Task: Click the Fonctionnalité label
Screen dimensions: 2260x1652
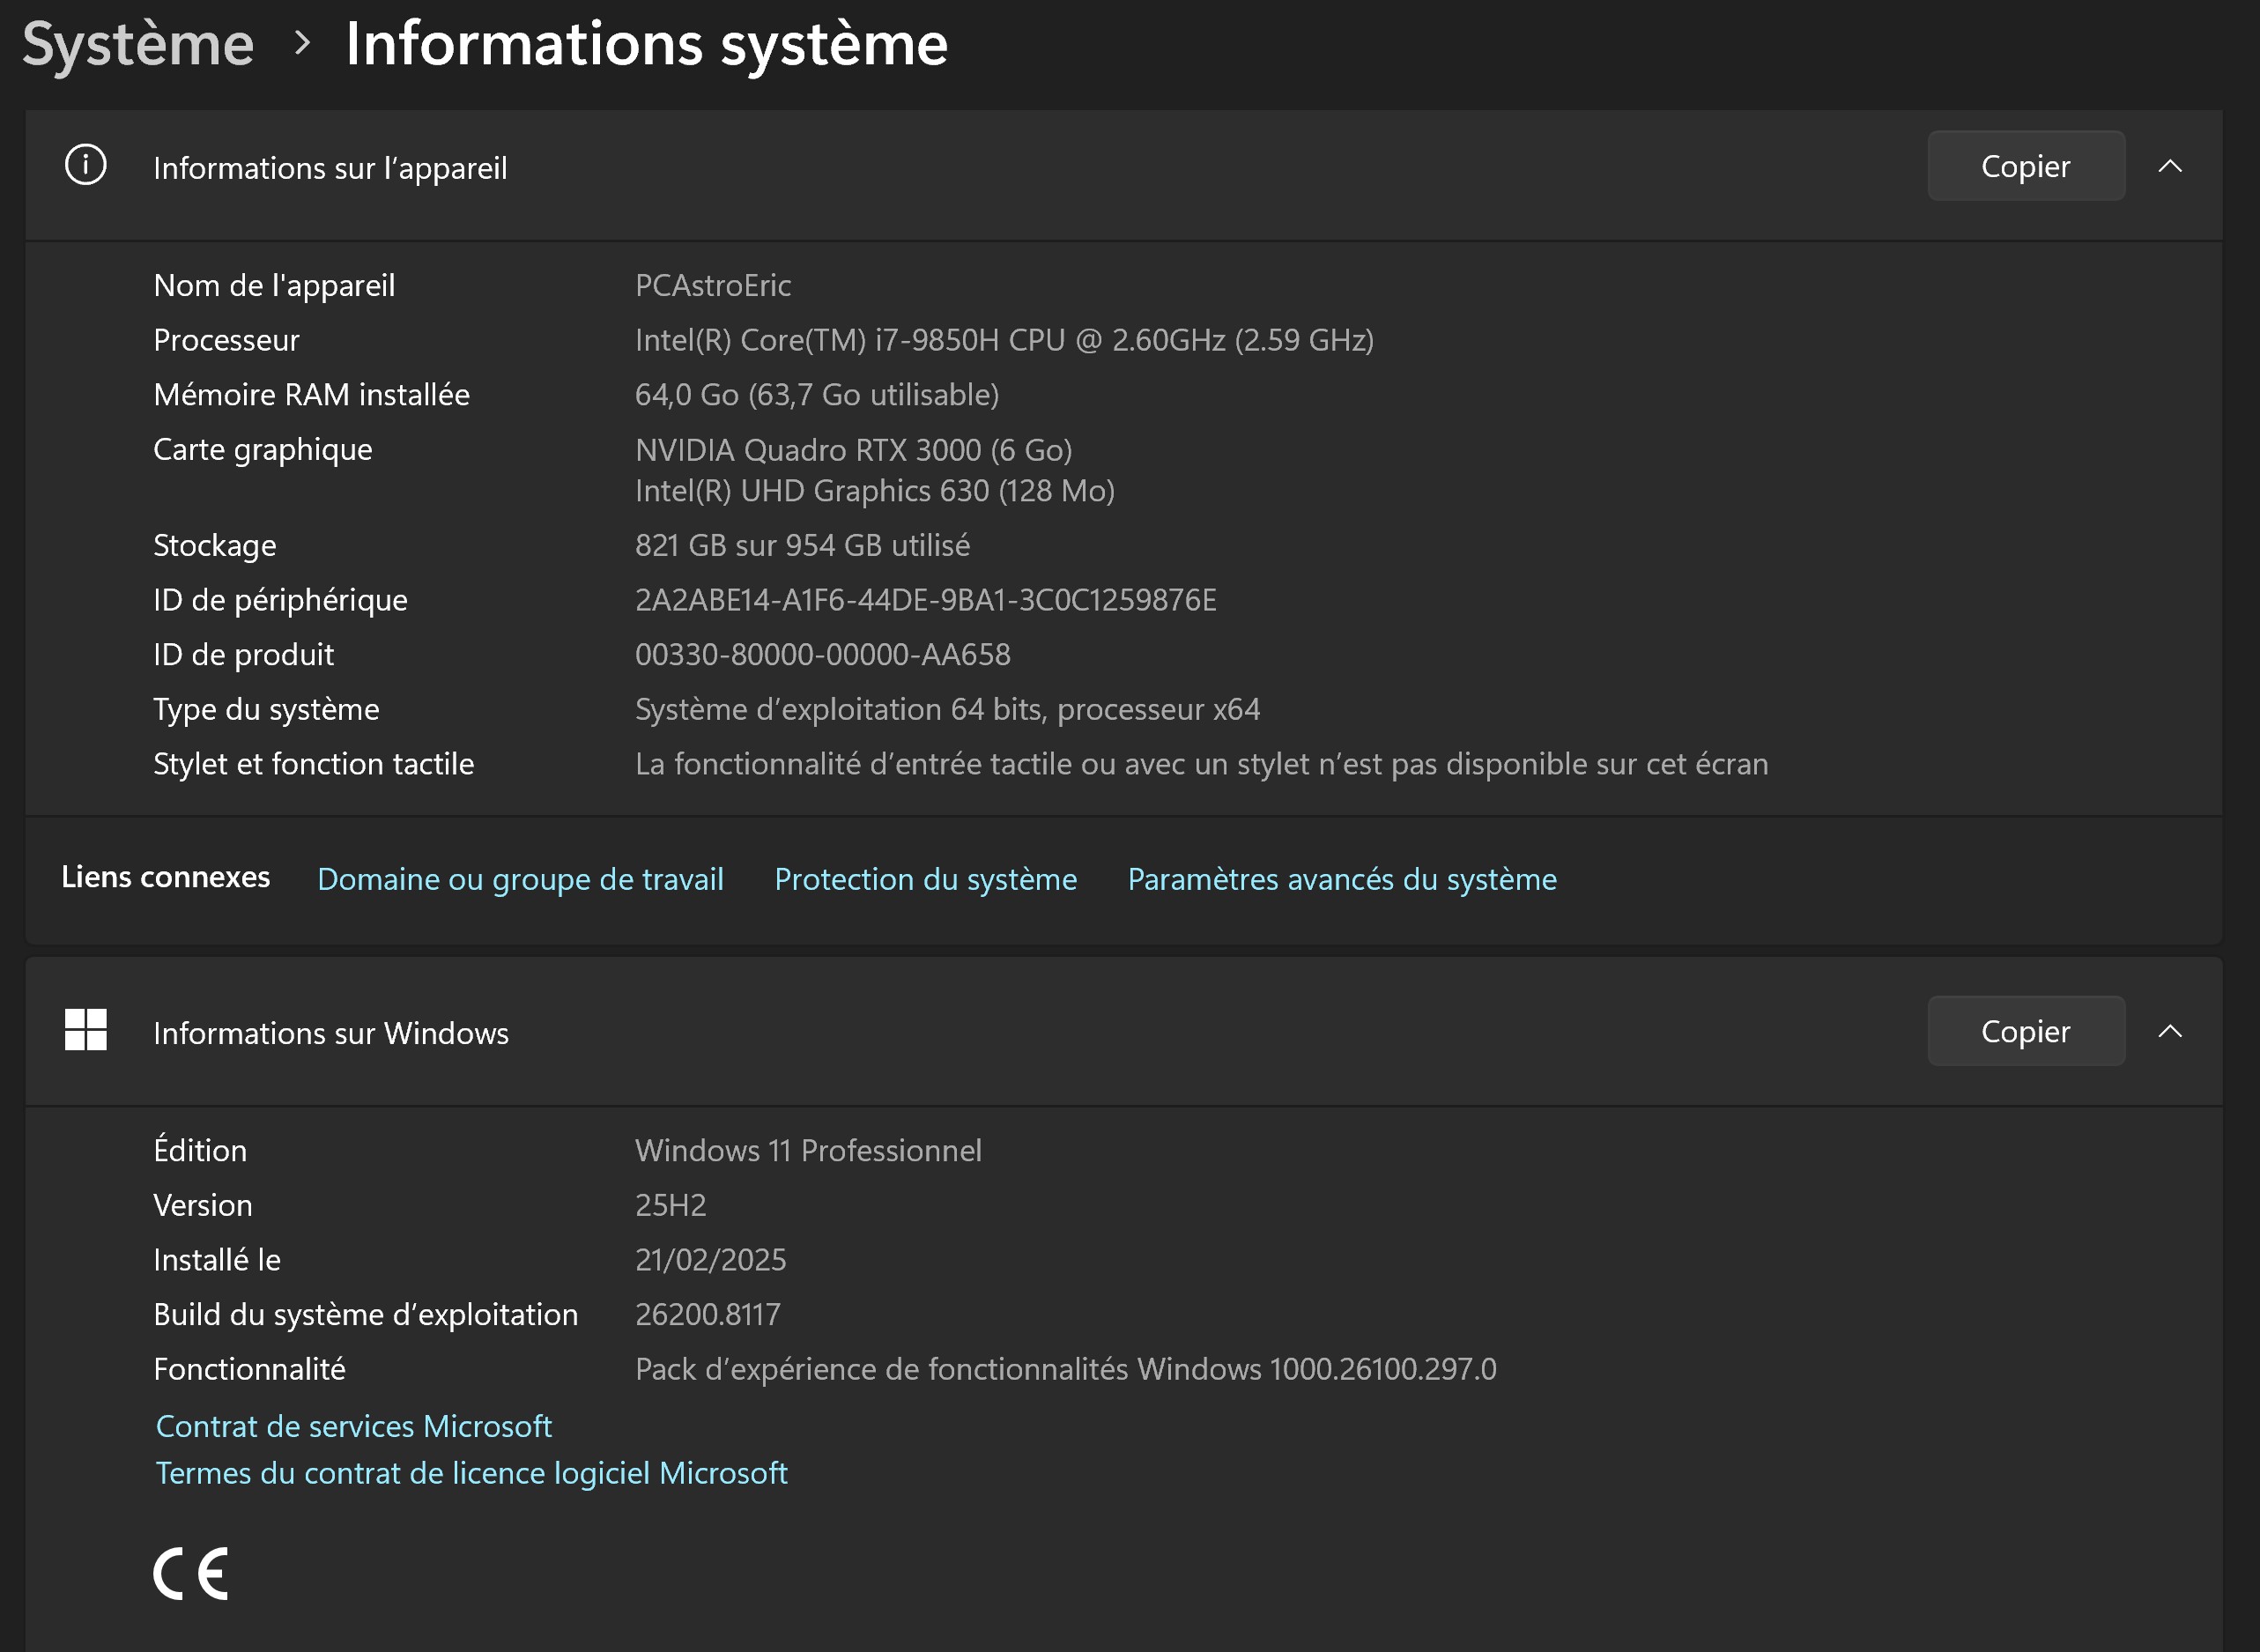Action: pos(249,1369)
